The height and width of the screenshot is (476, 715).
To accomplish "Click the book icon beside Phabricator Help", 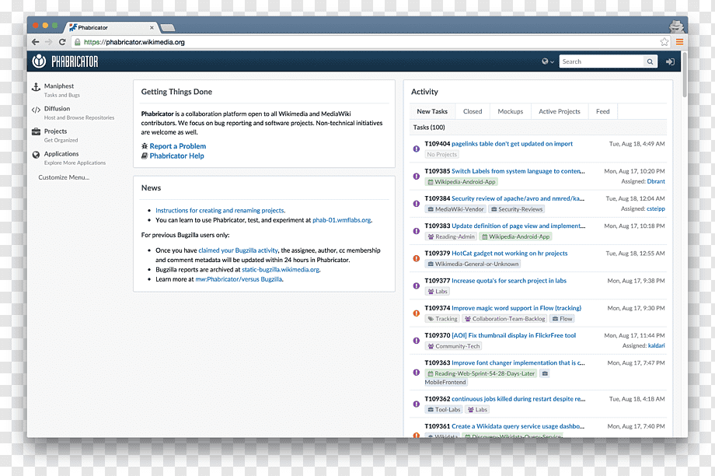I will pyautogui.click(x=145, y=156).
